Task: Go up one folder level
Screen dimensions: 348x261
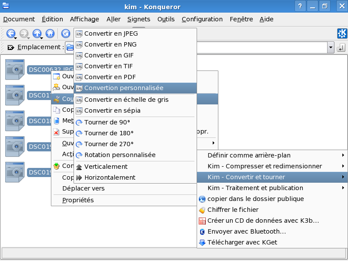Action: click(x=37, y=33)
